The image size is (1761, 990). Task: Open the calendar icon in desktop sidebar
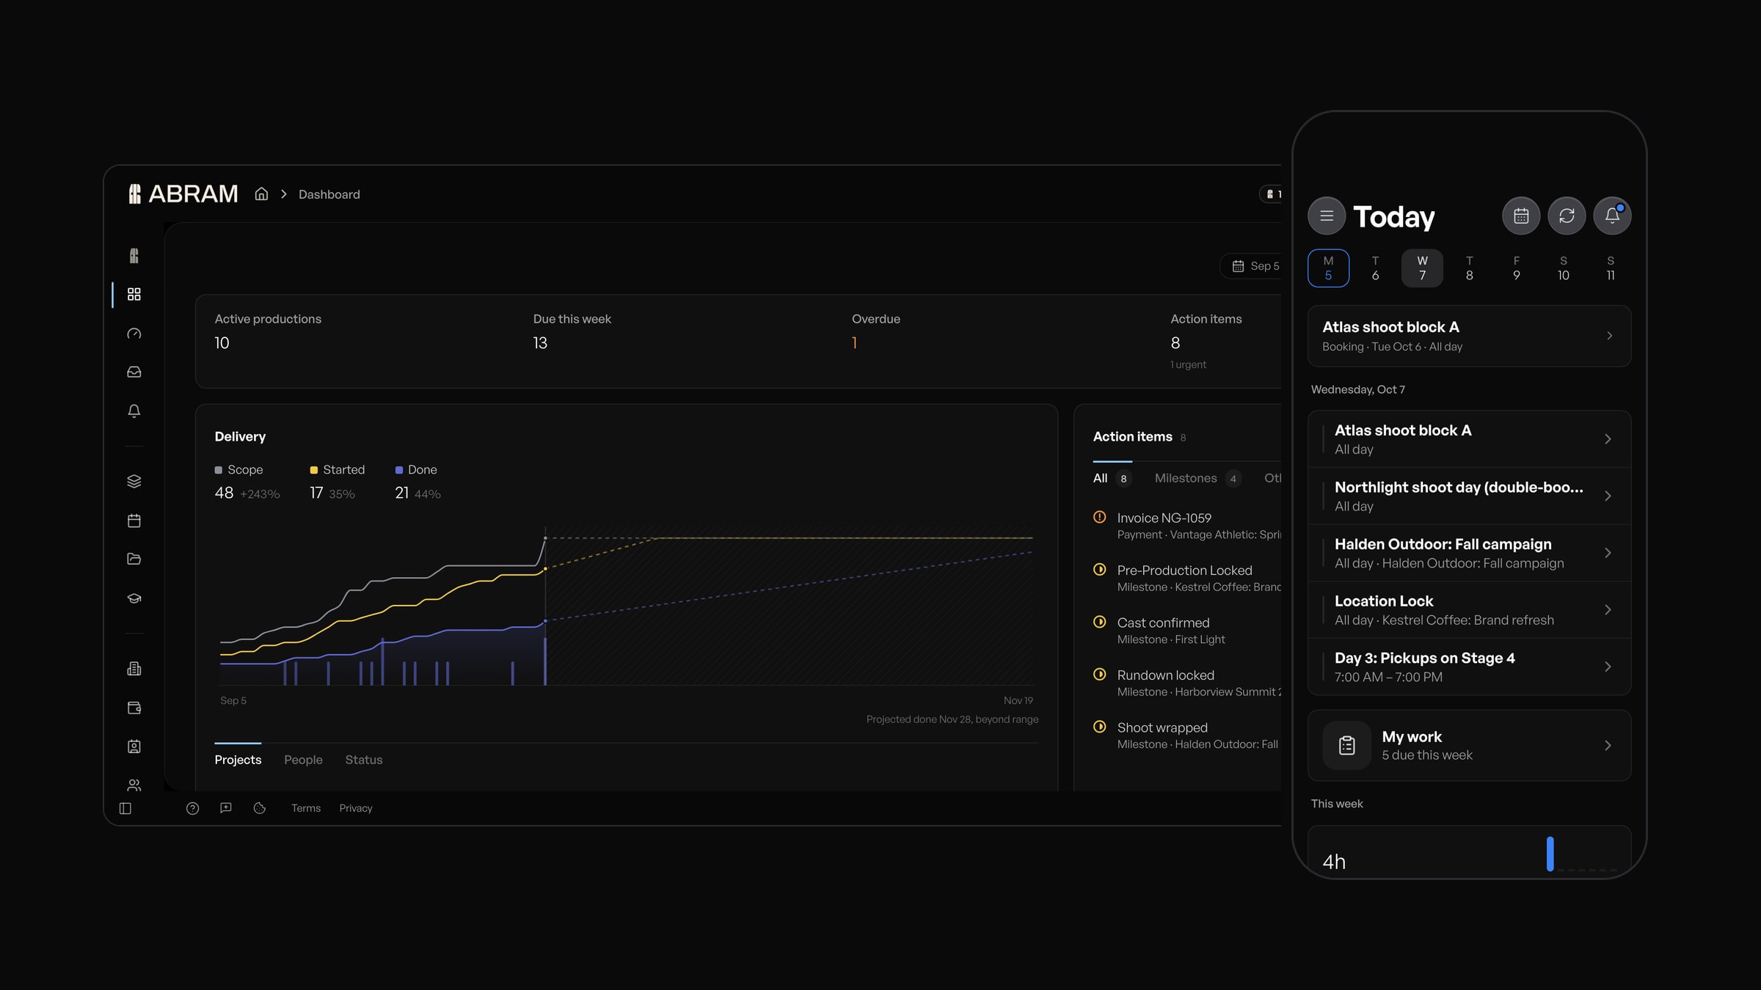click(x=134, y=521)
